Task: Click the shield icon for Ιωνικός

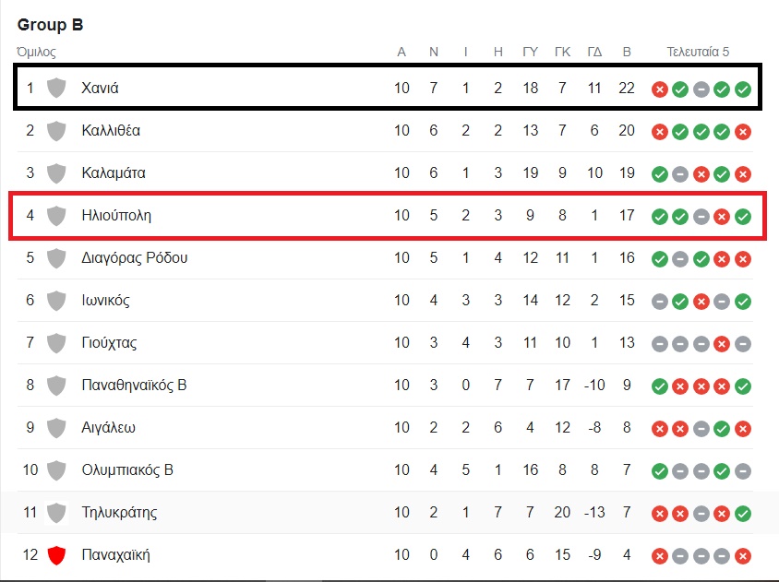Action: (x=56, y=301)
